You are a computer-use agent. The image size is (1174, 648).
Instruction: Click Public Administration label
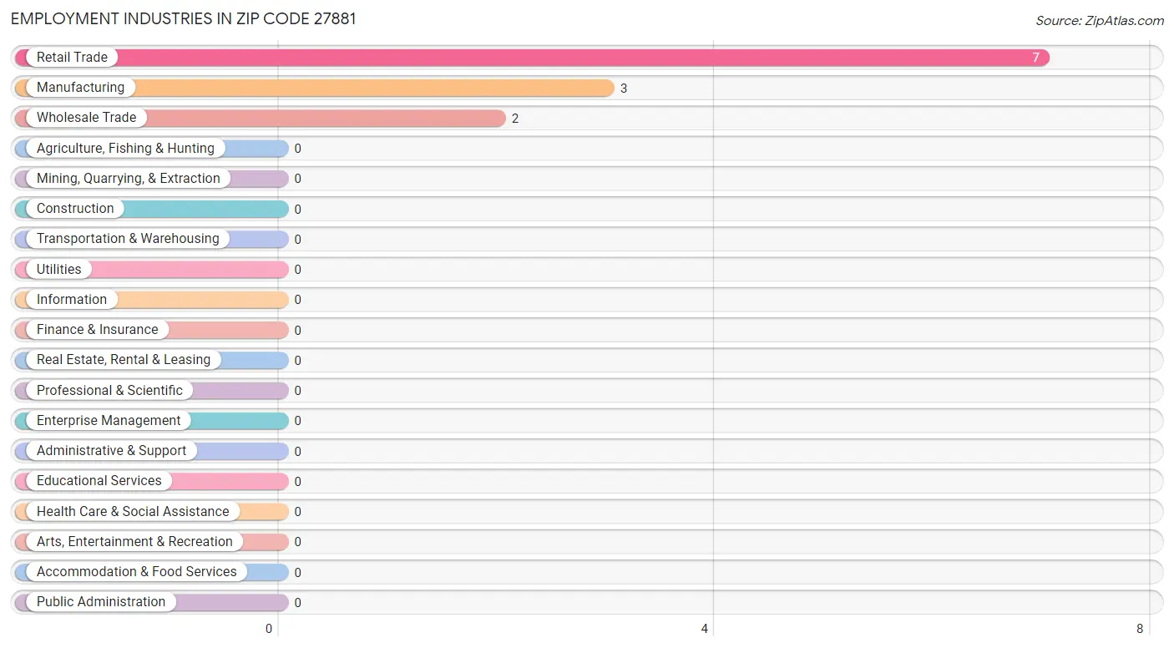pyautogui.click(x=101, y=602)
